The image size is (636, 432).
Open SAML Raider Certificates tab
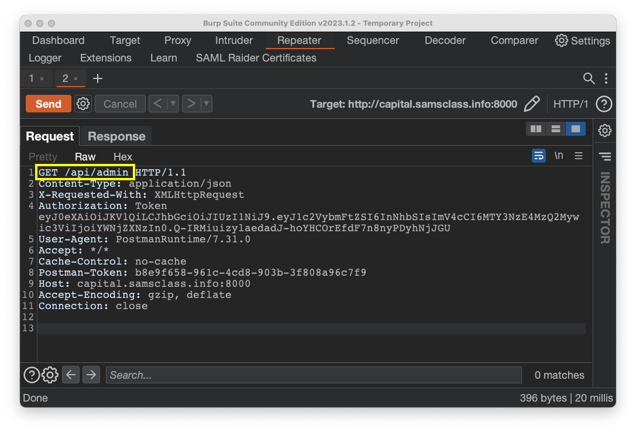point(256,58)
